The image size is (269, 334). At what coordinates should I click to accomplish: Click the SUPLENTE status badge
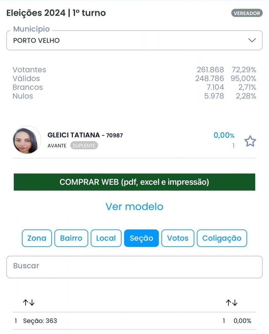(84, 146)
